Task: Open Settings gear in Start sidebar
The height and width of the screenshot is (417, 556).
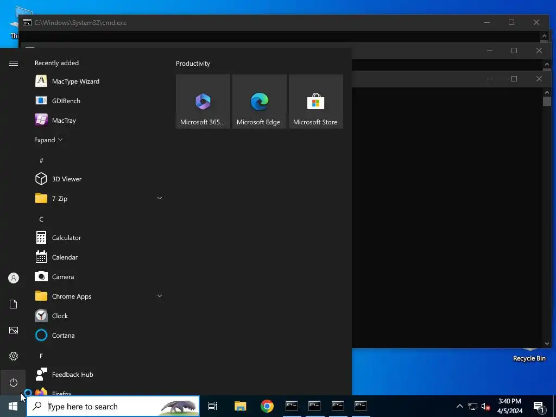Action: pyautogui.click(x=14, y=356)
